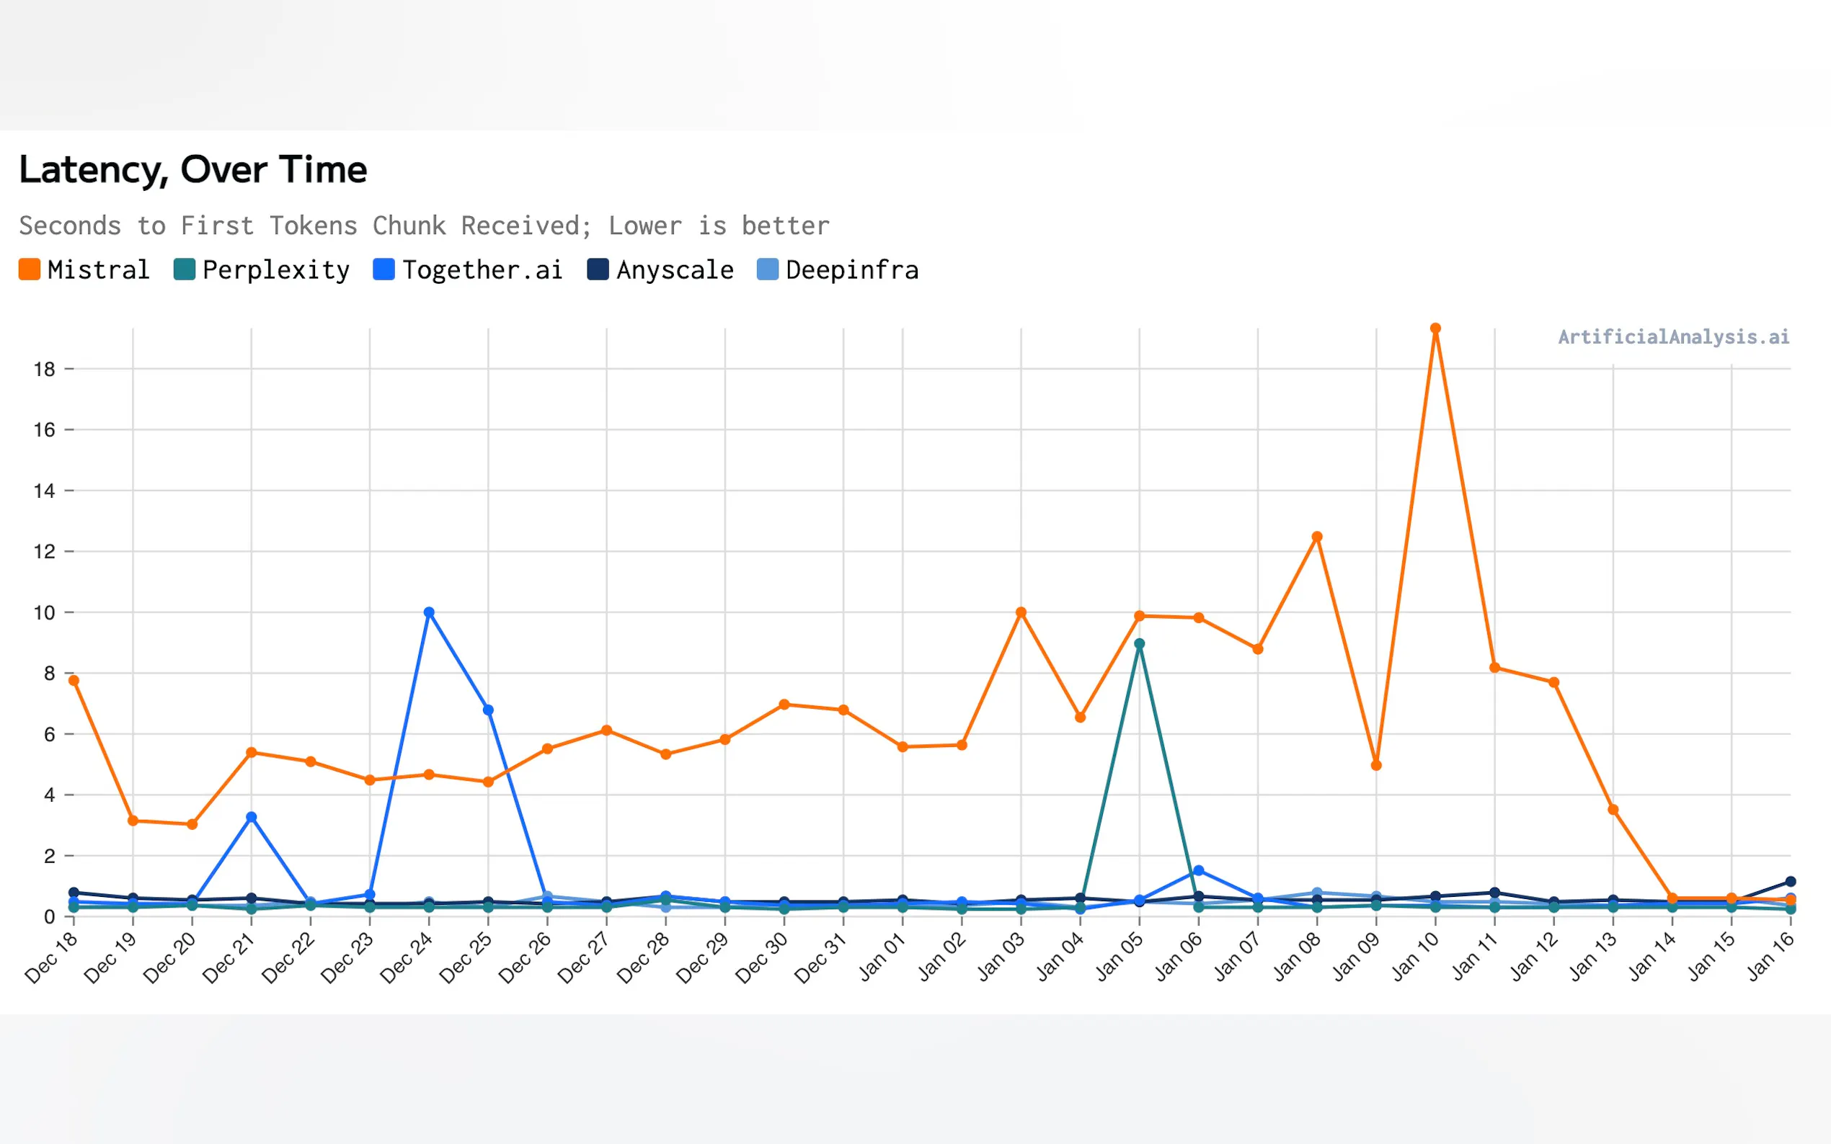The image size is (1831, 1144).
Task: Click the navy Anyscale legend swatch
Action: click(598, 269)
